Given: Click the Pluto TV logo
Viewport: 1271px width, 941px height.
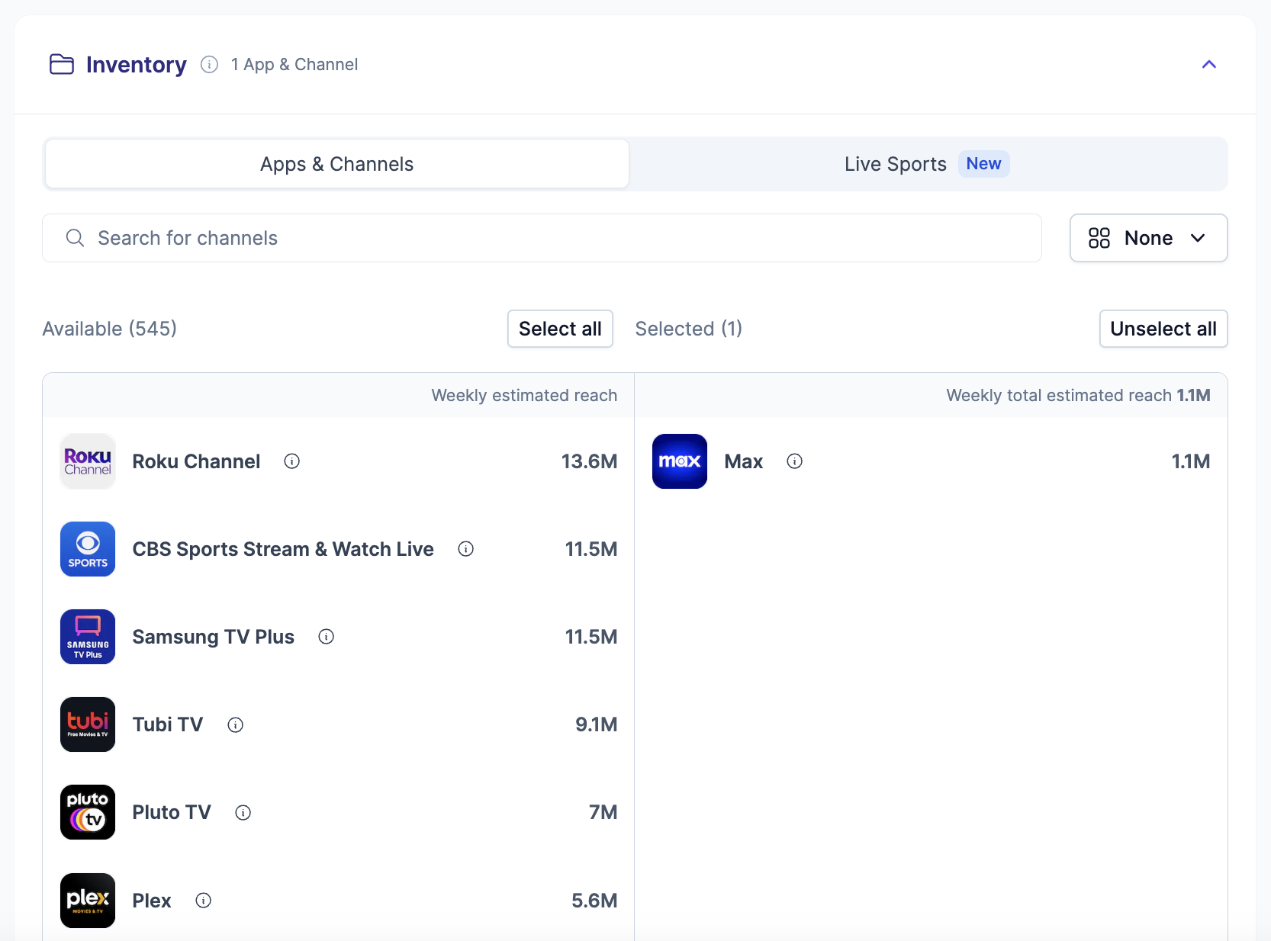Looking at the screenshot, I should (88, 812).
